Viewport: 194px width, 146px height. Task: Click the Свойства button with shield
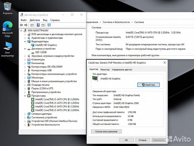[148, 85]
